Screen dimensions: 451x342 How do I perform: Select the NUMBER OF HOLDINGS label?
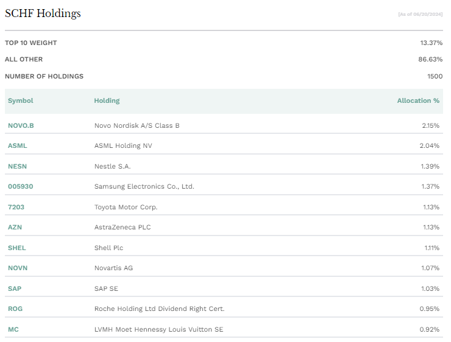(x=44, y=76)
